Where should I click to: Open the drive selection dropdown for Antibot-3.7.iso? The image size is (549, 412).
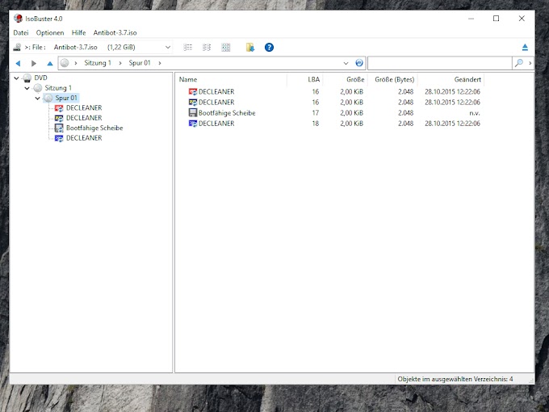(x=168, y=48)
